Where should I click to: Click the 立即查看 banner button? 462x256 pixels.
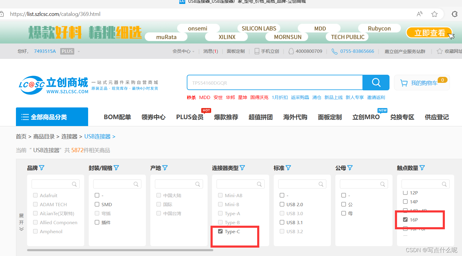429,33
